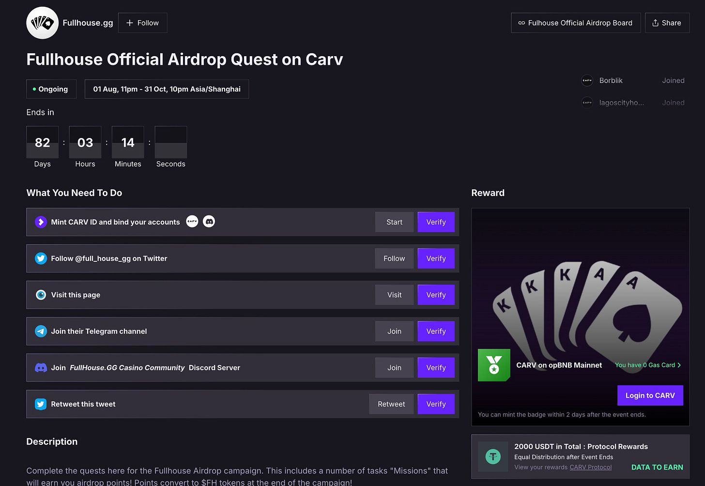Screen dimensions: 705x486
Task: Click the Borblik participant name
Action: pyautogui.click(x=611, y=80)
